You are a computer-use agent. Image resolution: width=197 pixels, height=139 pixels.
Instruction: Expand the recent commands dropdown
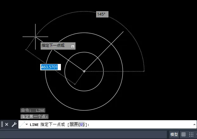click(26, 125)
